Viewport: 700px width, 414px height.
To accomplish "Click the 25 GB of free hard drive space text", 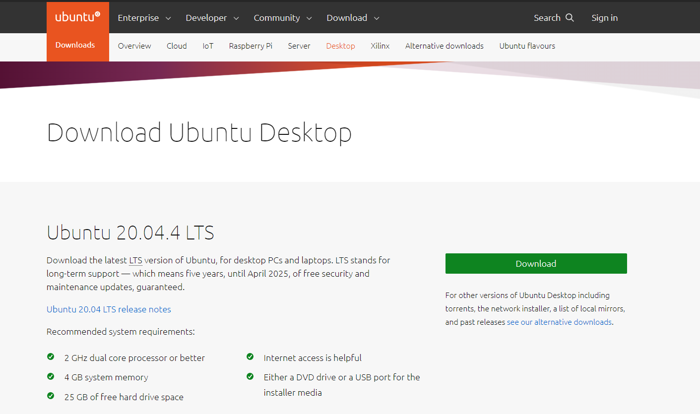I will 124,397.
